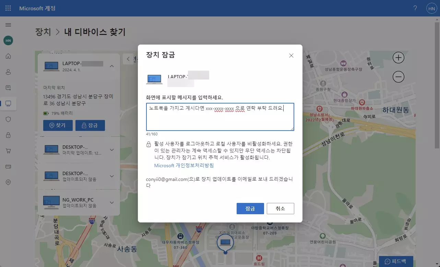Image resolution: width=440 pixels, height=267 pixels.
Task: Toggle the hamburger navigation menu
Action: 8,25
